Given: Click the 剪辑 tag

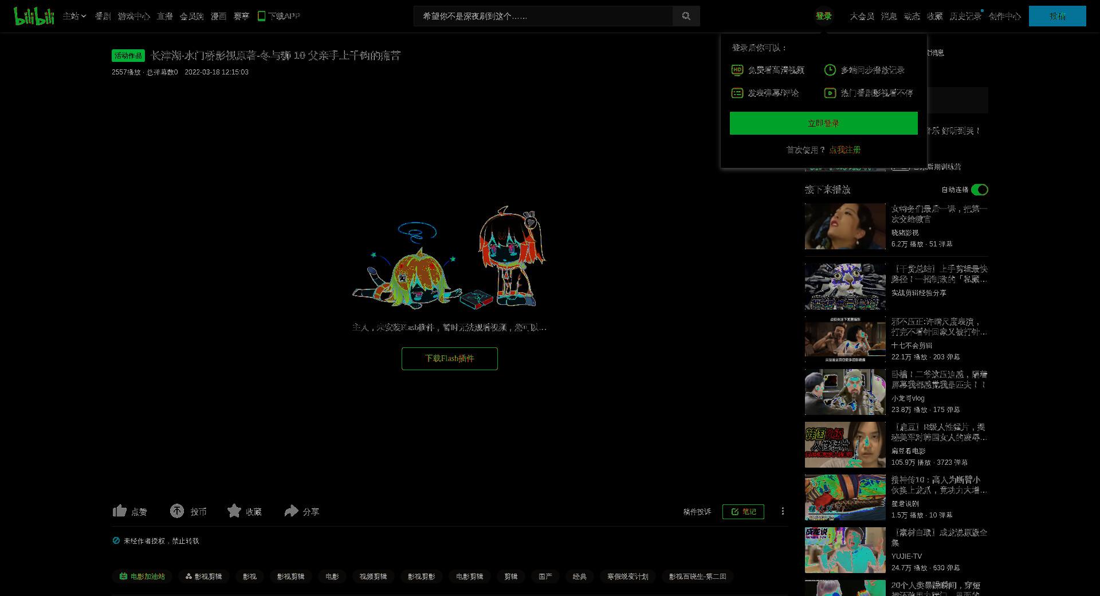Looking at the screenshot, I should [x=511, y=577].
